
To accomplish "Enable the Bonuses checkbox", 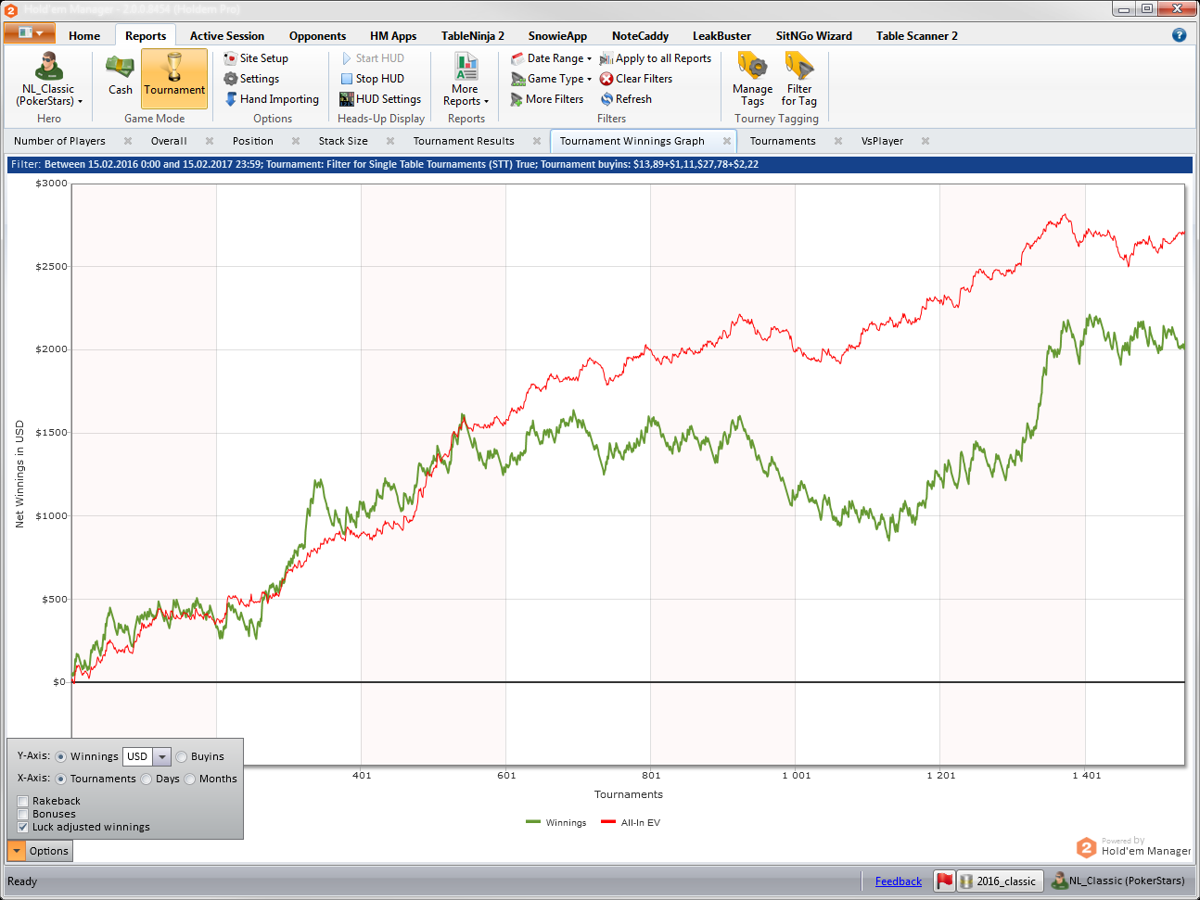I will point(23,814).
